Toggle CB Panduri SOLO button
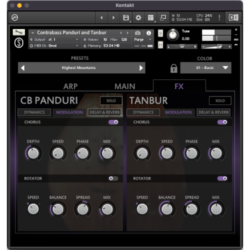250x250 pixels. pos(111,100)
